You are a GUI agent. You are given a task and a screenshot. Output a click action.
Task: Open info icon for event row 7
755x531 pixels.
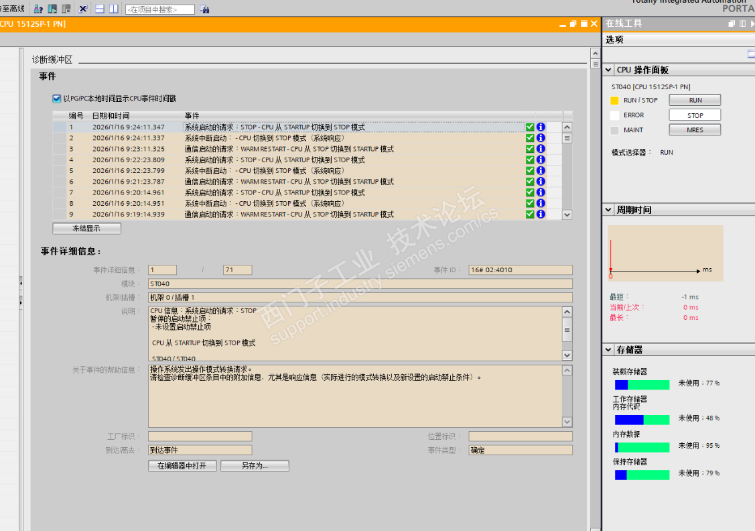pos(541,192)
